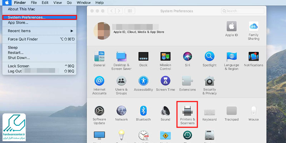The image size is (286, 143).
Task: Choose System Preferences... from Apple menu
Action: click(39, 17)
